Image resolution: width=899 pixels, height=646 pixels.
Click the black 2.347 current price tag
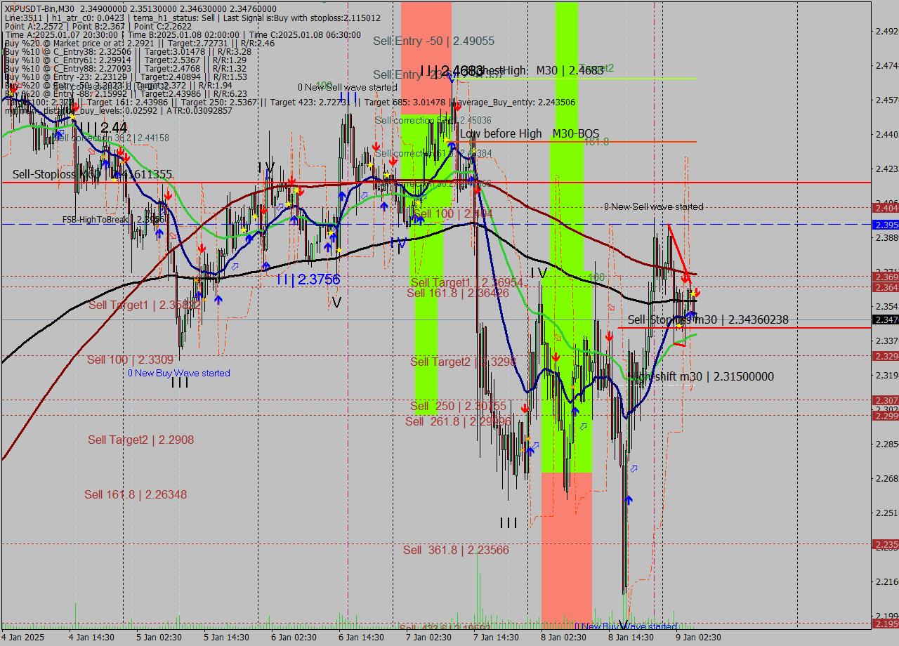[x=886, y=319]
